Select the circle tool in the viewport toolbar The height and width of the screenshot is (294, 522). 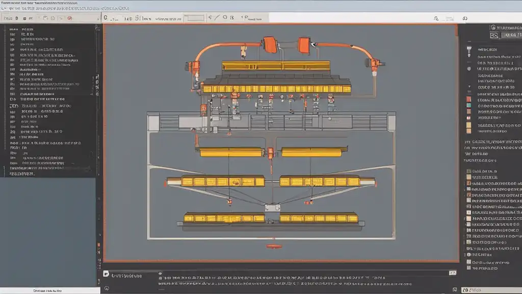225,17
